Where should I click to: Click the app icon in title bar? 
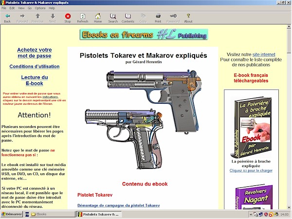3,2
